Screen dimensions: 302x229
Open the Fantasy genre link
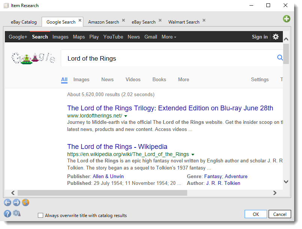coord(213,176)
